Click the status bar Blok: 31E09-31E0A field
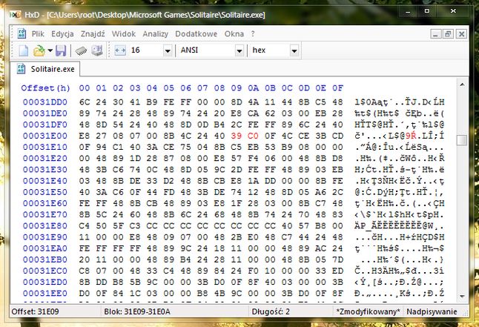 [x=175, y=311]
